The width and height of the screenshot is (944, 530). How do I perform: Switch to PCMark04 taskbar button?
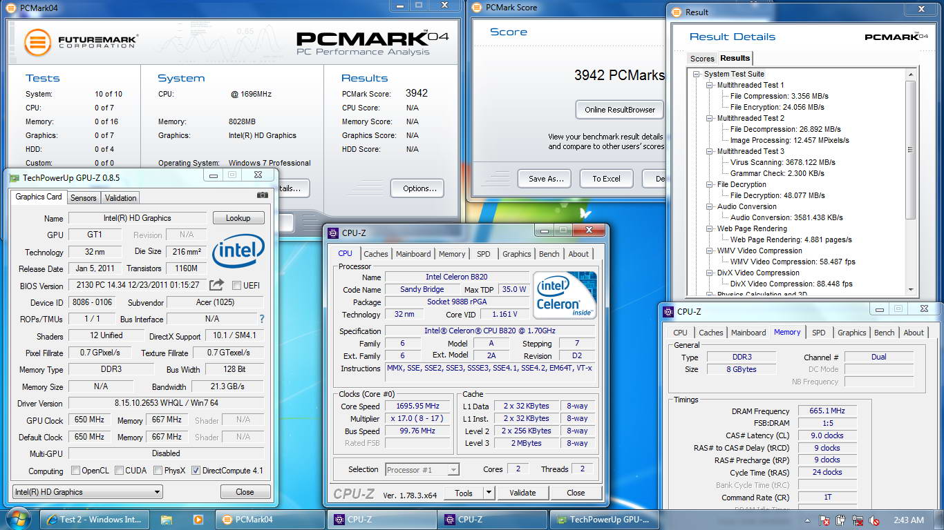point(270,520)
